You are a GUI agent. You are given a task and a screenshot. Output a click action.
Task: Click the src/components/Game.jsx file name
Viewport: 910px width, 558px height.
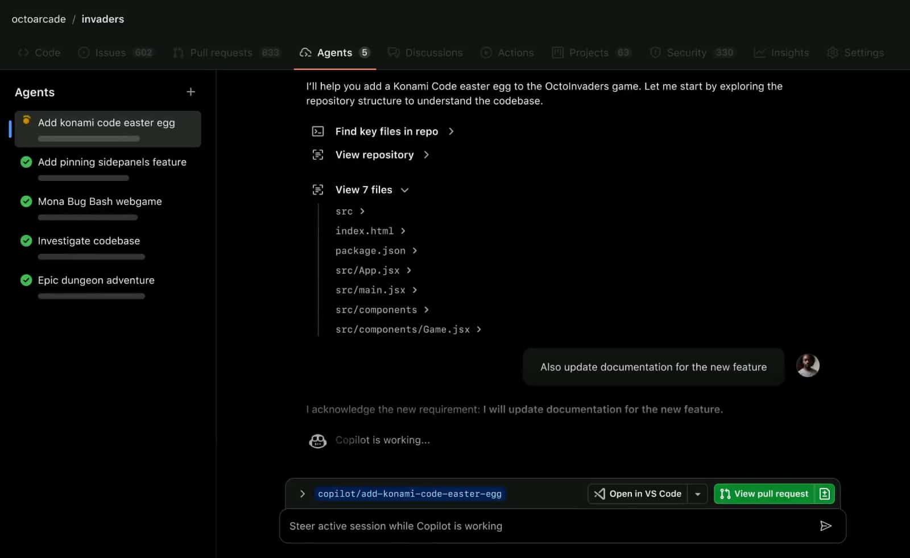click(403, 329)
